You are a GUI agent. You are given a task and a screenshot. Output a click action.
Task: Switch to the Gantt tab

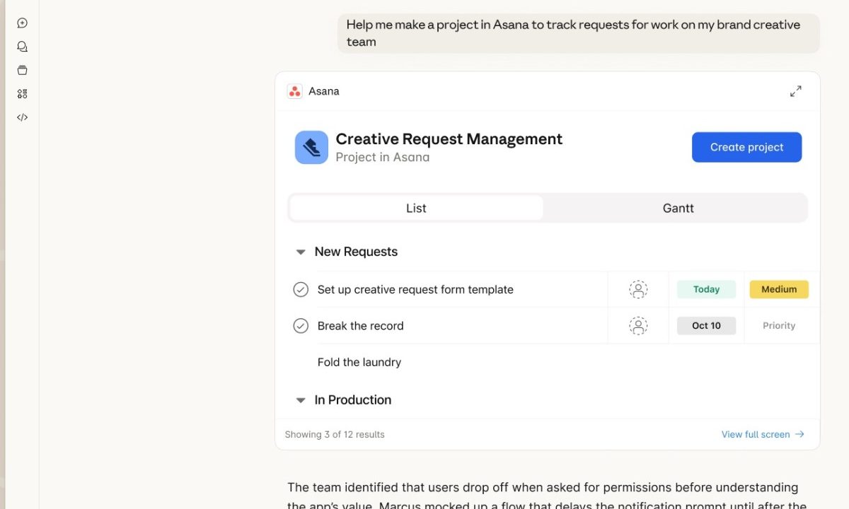click(x=678, y=208)
